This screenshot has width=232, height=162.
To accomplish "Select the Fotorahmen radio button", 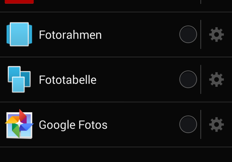I will click(x=188, y=34).
